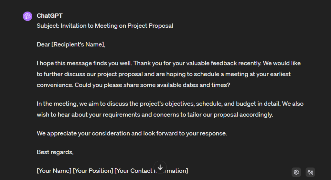331x180 pixels.
Task: Click the 'We appreciate your consideration' sentence
Action: (x=132, y=134)
